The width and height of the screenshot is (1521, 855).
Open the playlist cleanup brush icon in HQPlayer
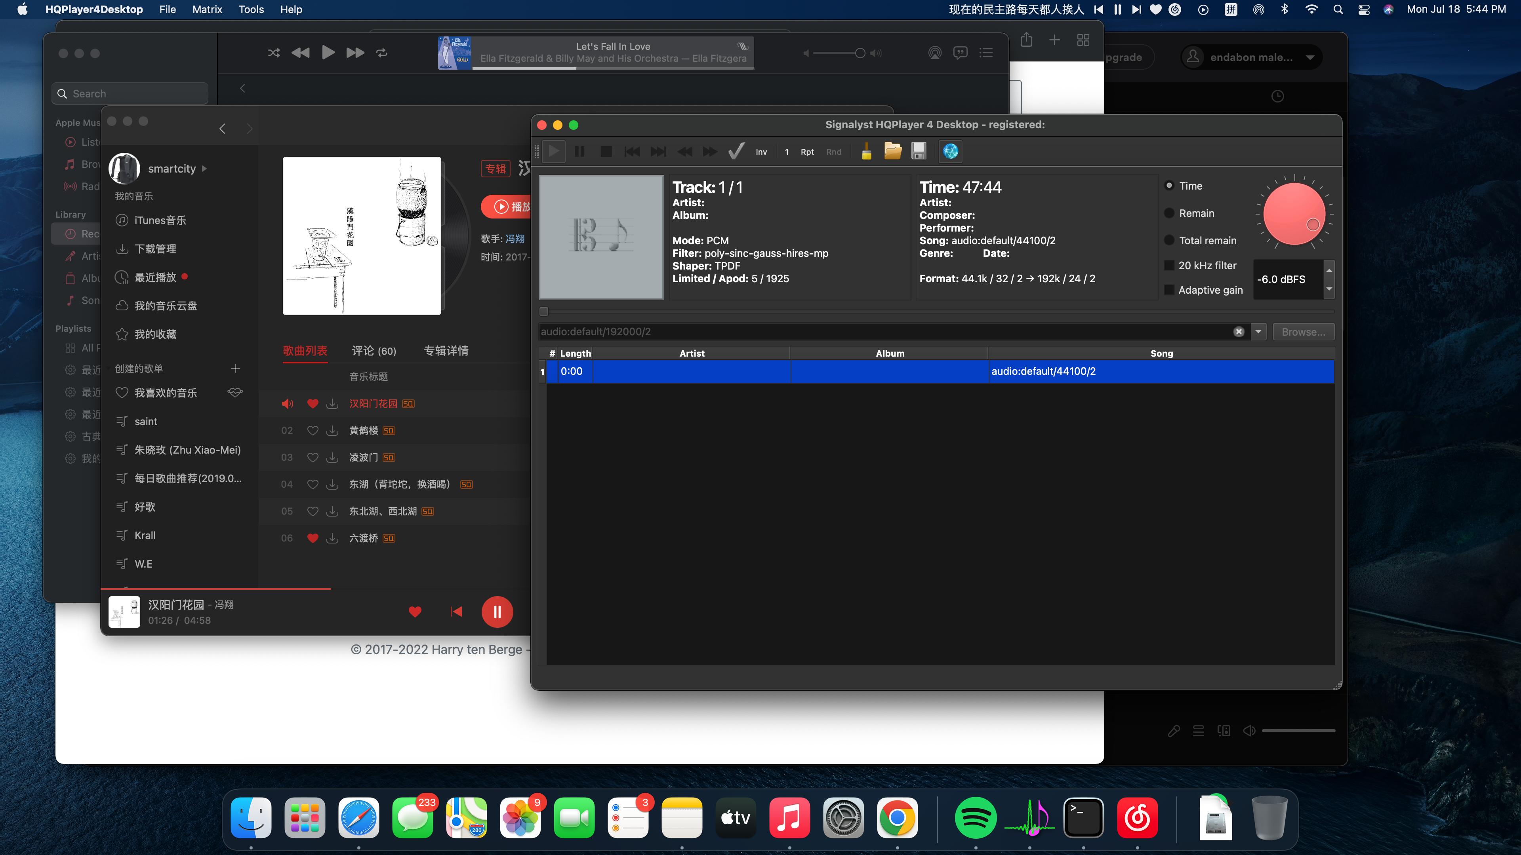866,152
